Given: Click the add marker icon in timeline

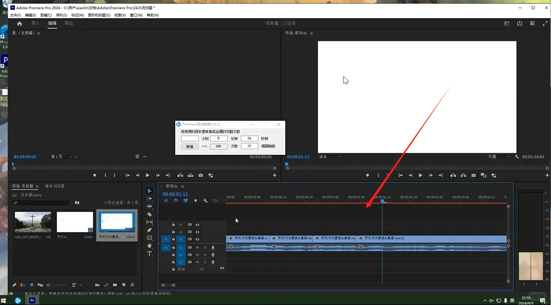Looking at the screenshot, I should (x=196, y=201).
